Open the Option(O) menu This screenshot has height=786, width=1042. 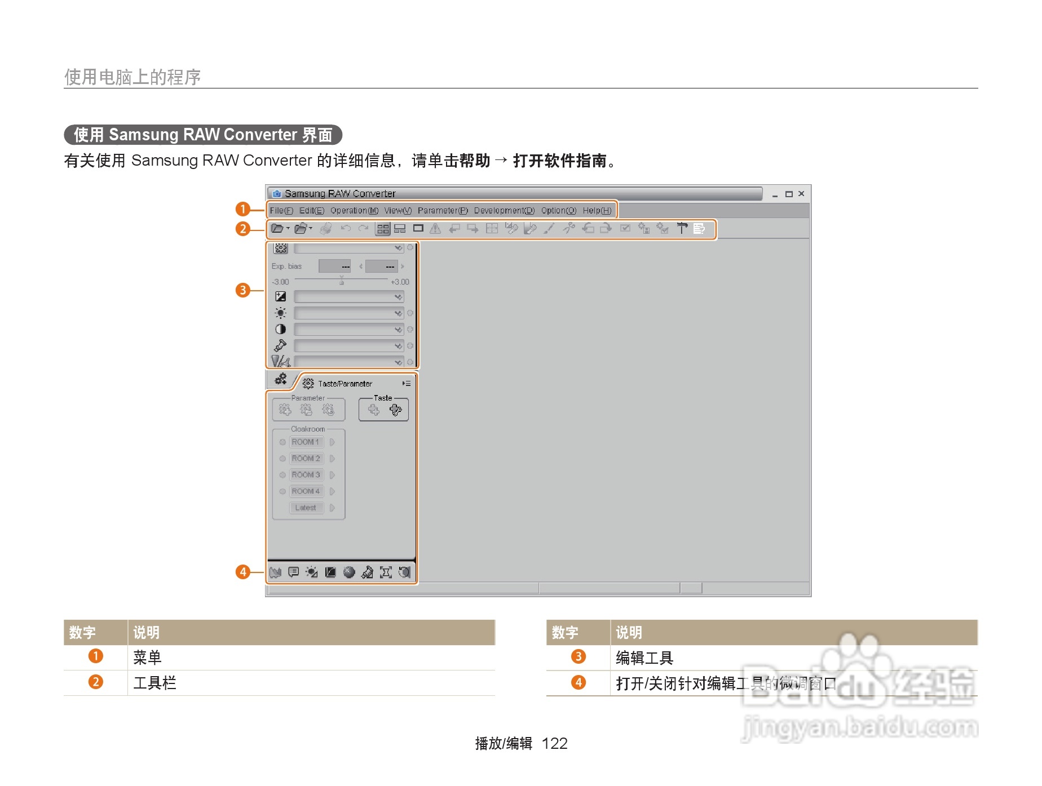[559, 211]
